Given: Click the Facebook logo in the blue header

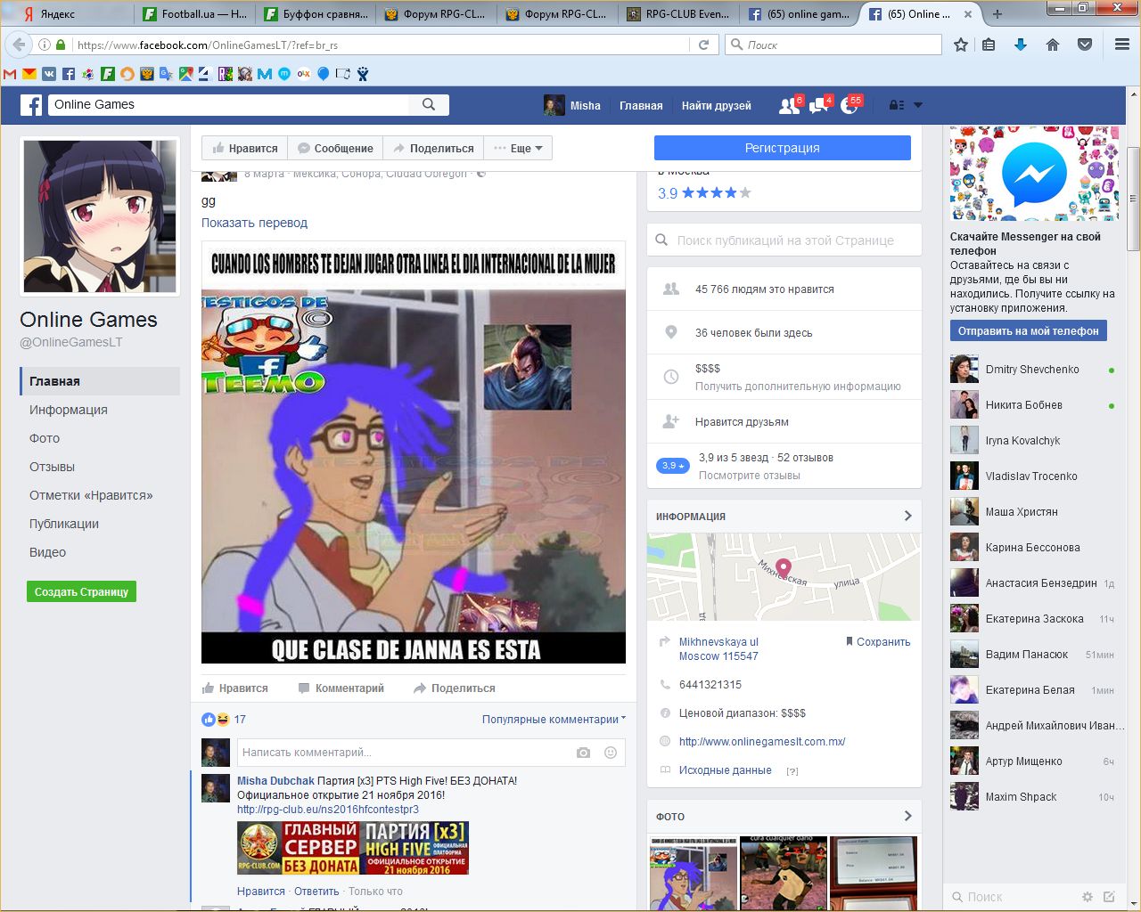Looking at the screenshot, I should [31, 105].
